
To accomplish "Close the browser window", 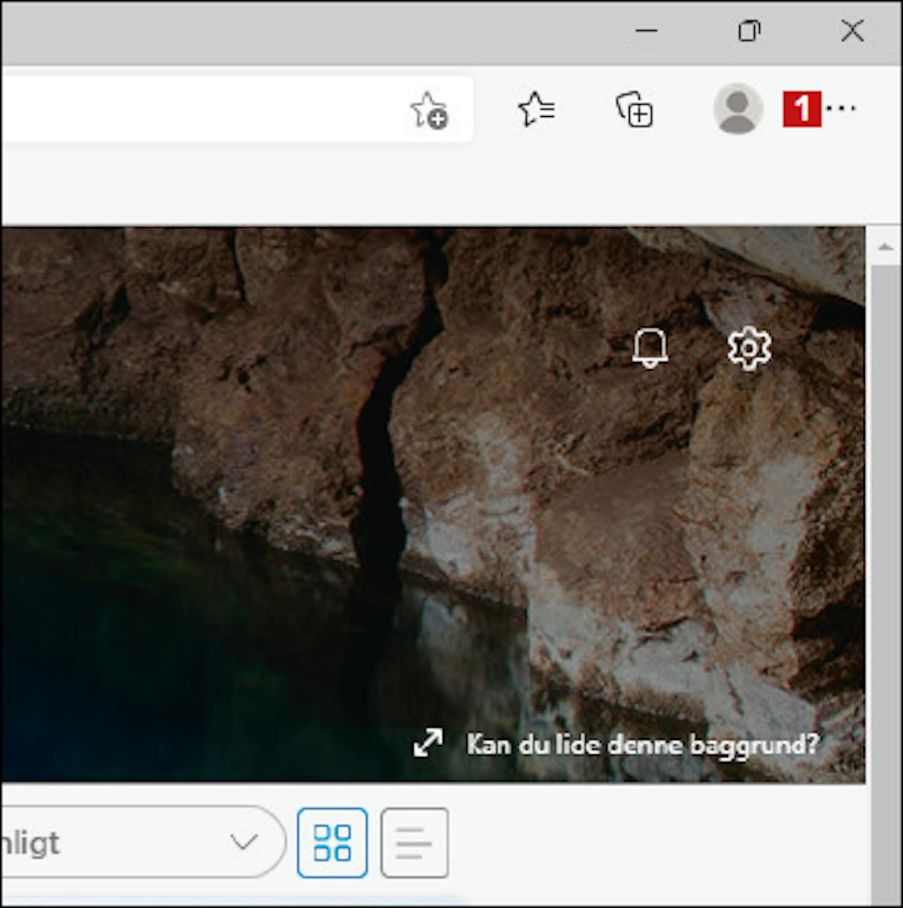I will coord(852,30).
